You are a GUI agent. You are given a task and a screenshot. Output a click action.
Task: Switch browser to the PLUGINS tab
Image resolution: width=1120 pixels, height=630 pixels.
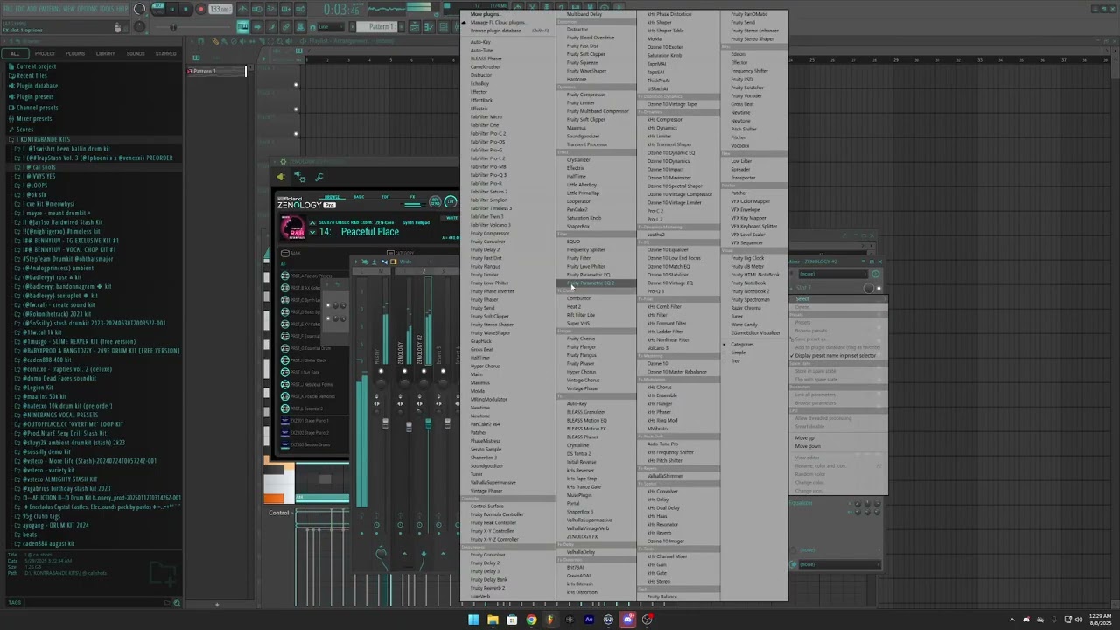pos(75,53)
